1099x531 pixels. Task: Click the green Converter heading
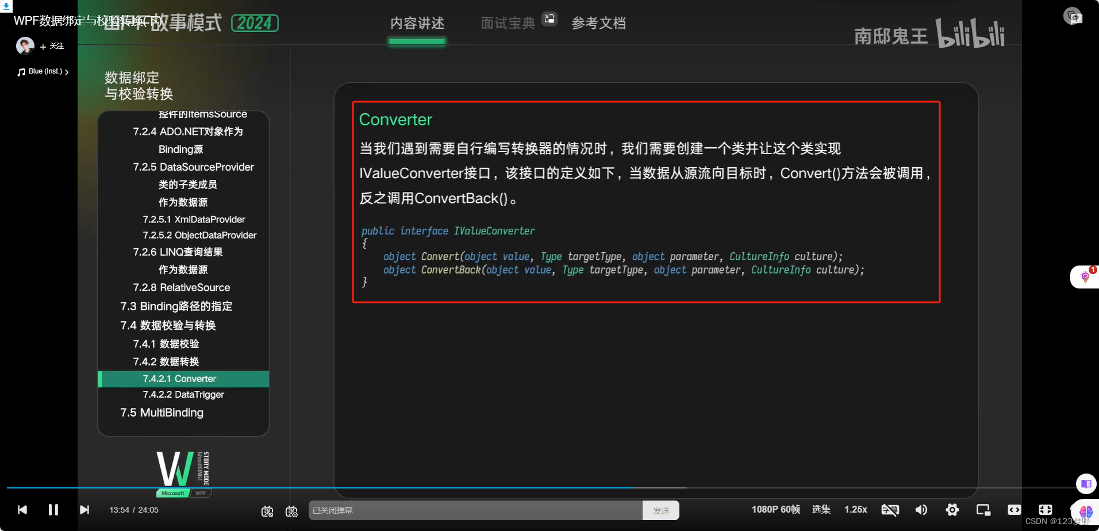[x=395, y=120]
